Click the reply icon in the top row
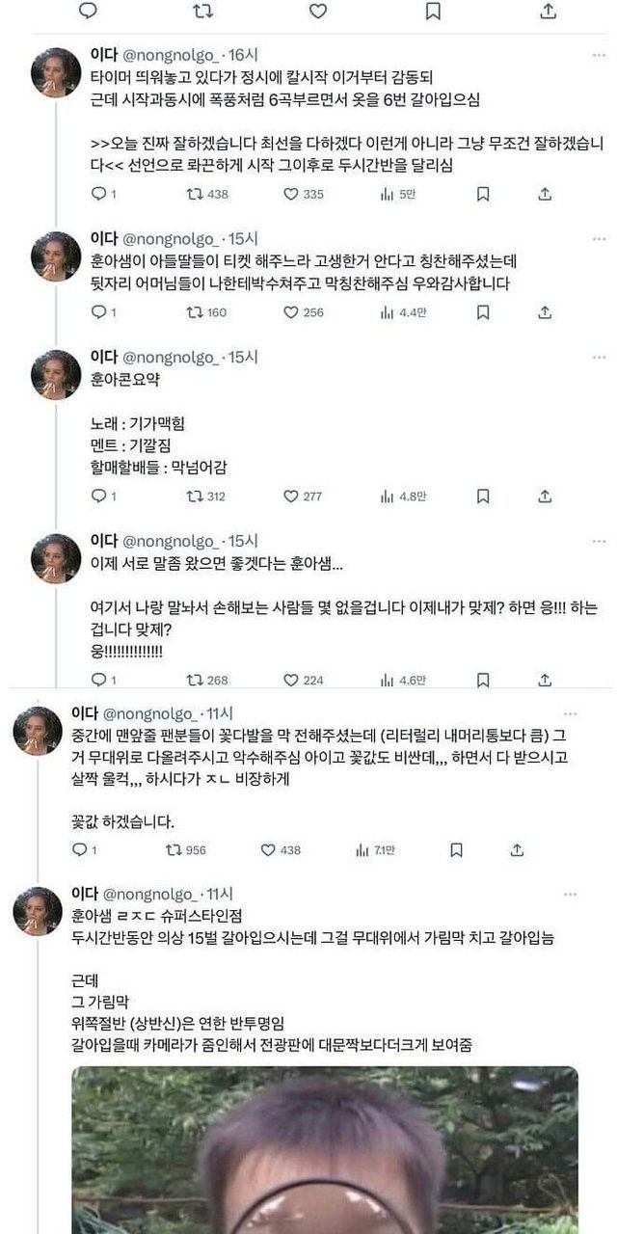Image resolution: width=617 pixels, height=1234 pixels. (88, 11)
